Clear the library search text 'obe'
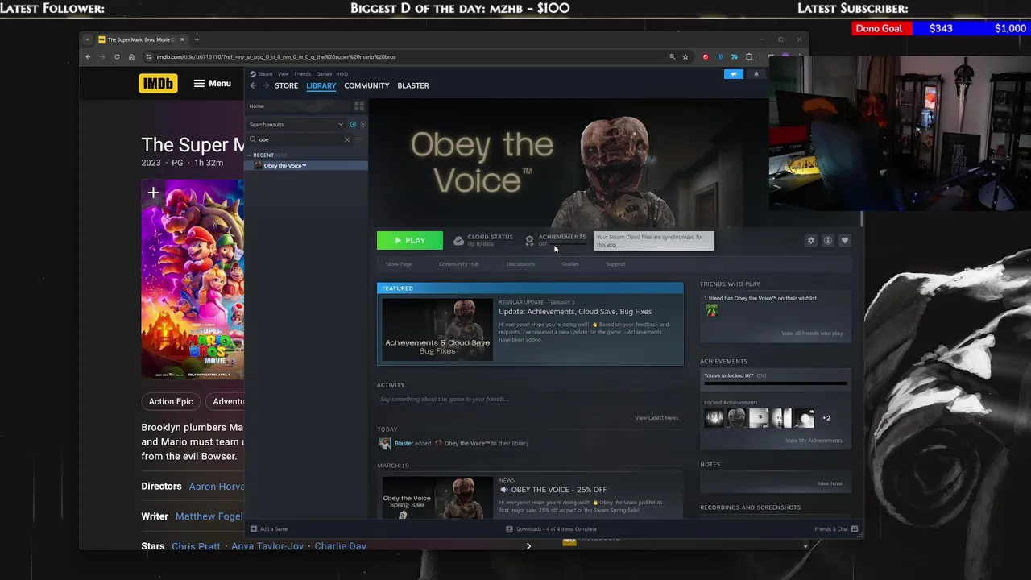Viewport: 1031px width, 580px height. coord(347,139)
